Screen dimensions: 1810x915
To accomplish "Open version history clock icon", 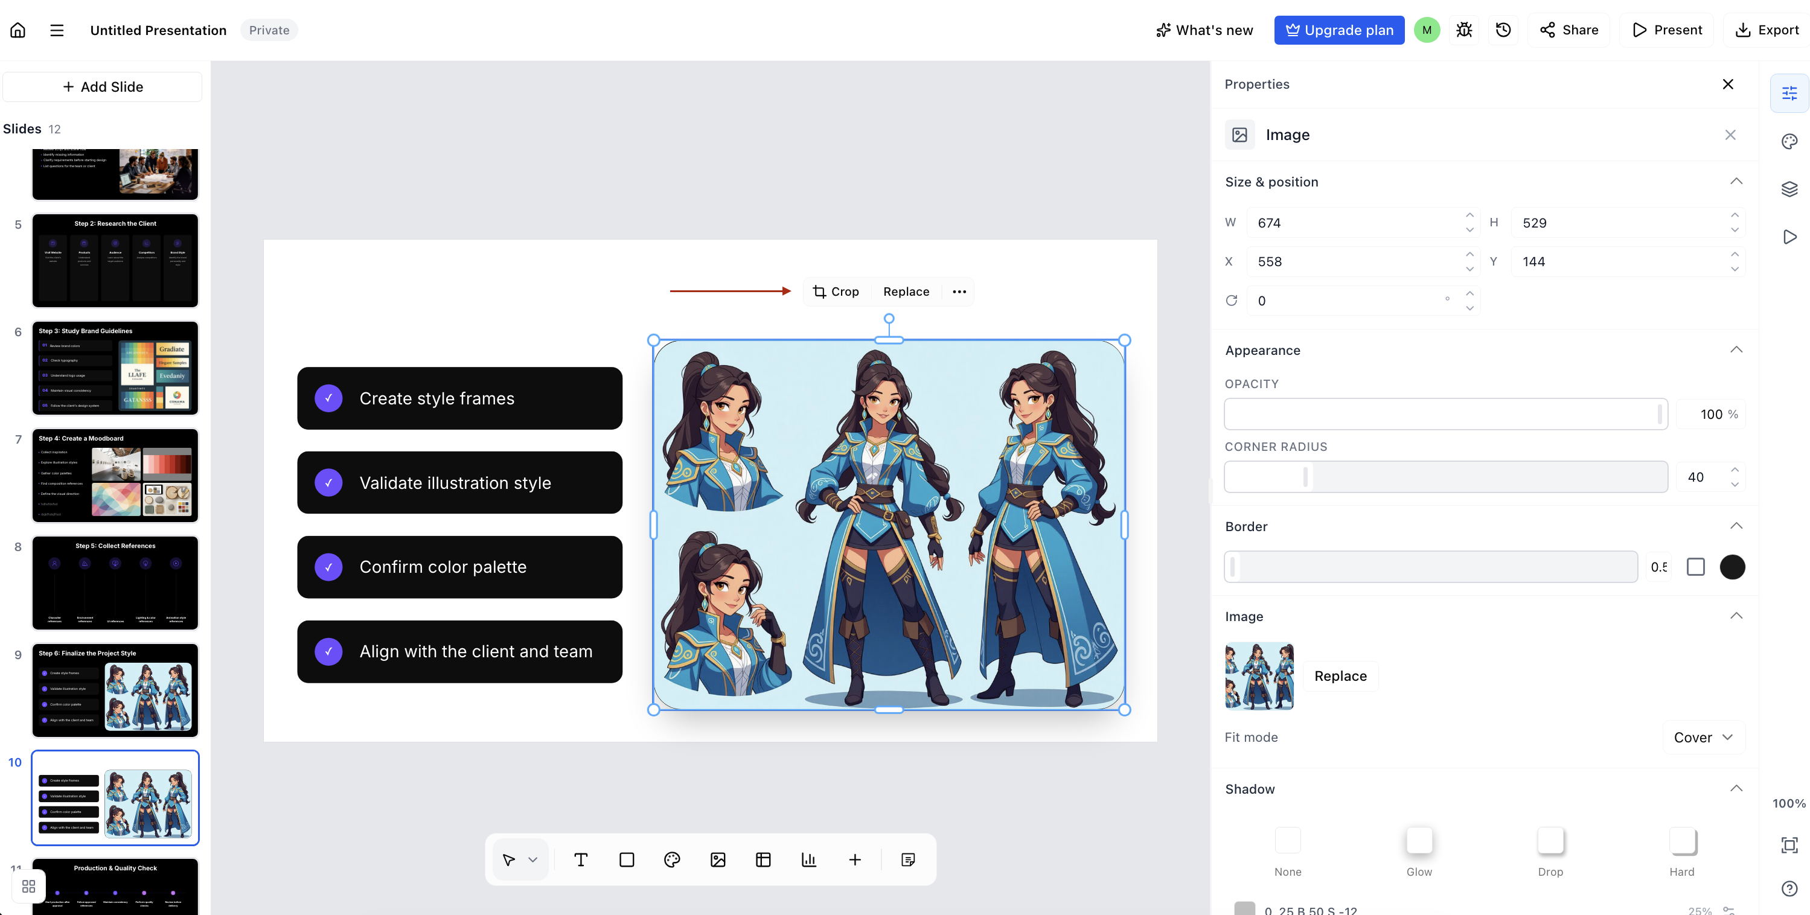I will 1503,30.
